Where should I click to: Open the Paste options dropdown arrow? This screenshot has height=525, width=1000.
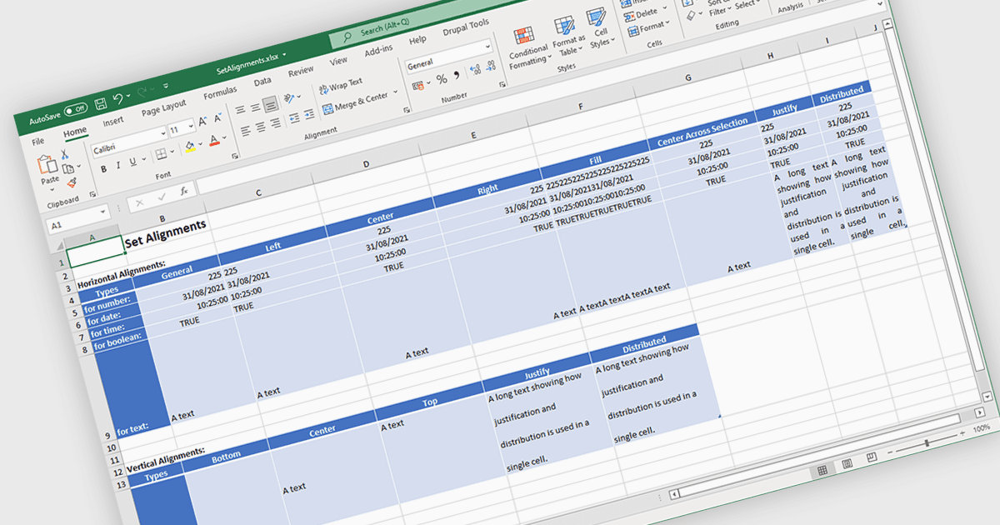click(51, 189)
